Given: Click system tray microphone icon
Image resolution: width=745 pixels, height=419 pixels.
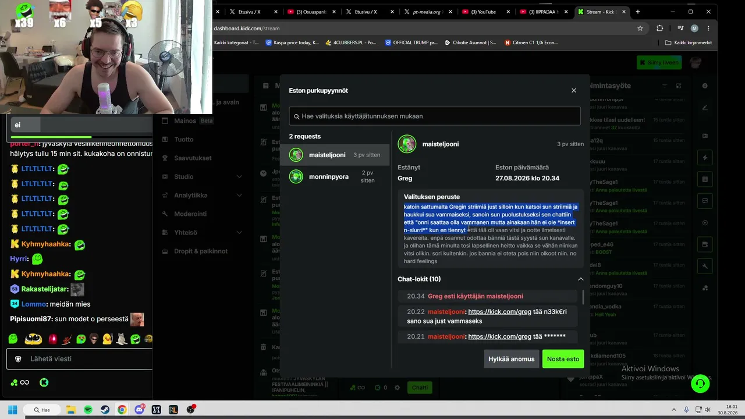Looking at the screenshot, I should [686, 410].
